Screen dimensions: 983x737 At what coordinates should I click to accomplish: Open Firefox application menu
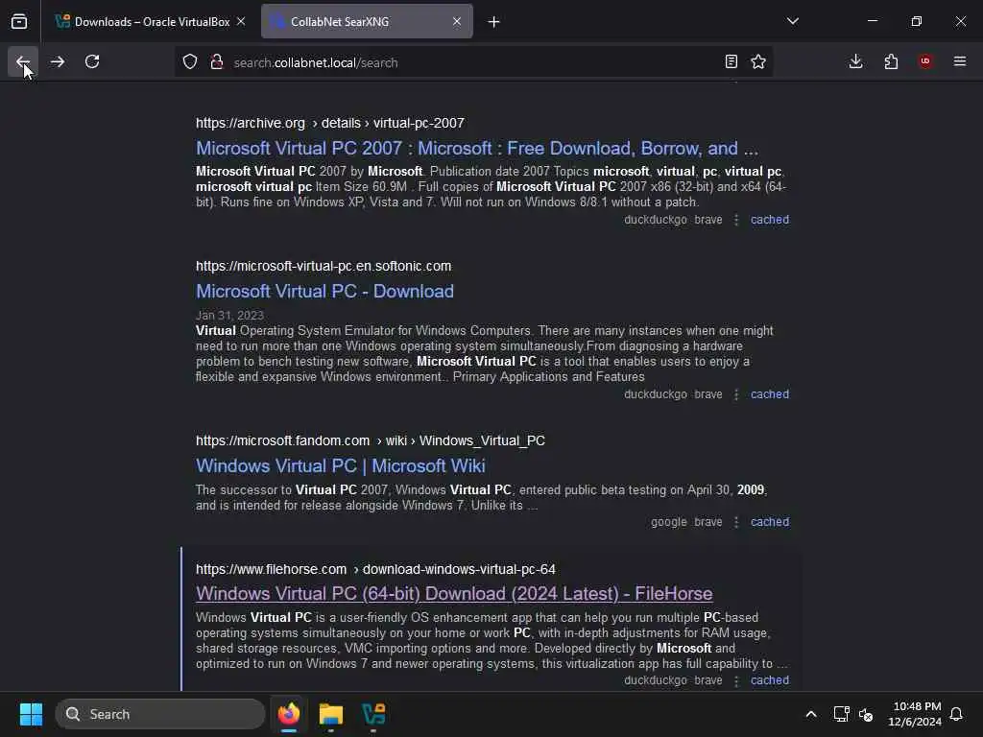(960, 61)
